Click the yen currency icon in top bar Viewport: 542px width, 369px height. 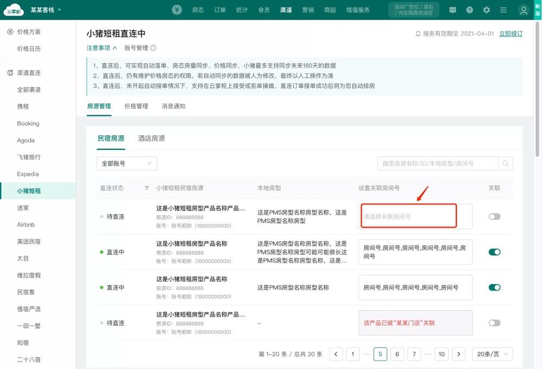tap(177, 10)
